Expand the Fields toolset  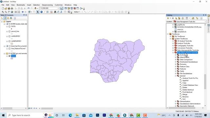[x=176, y=71]
